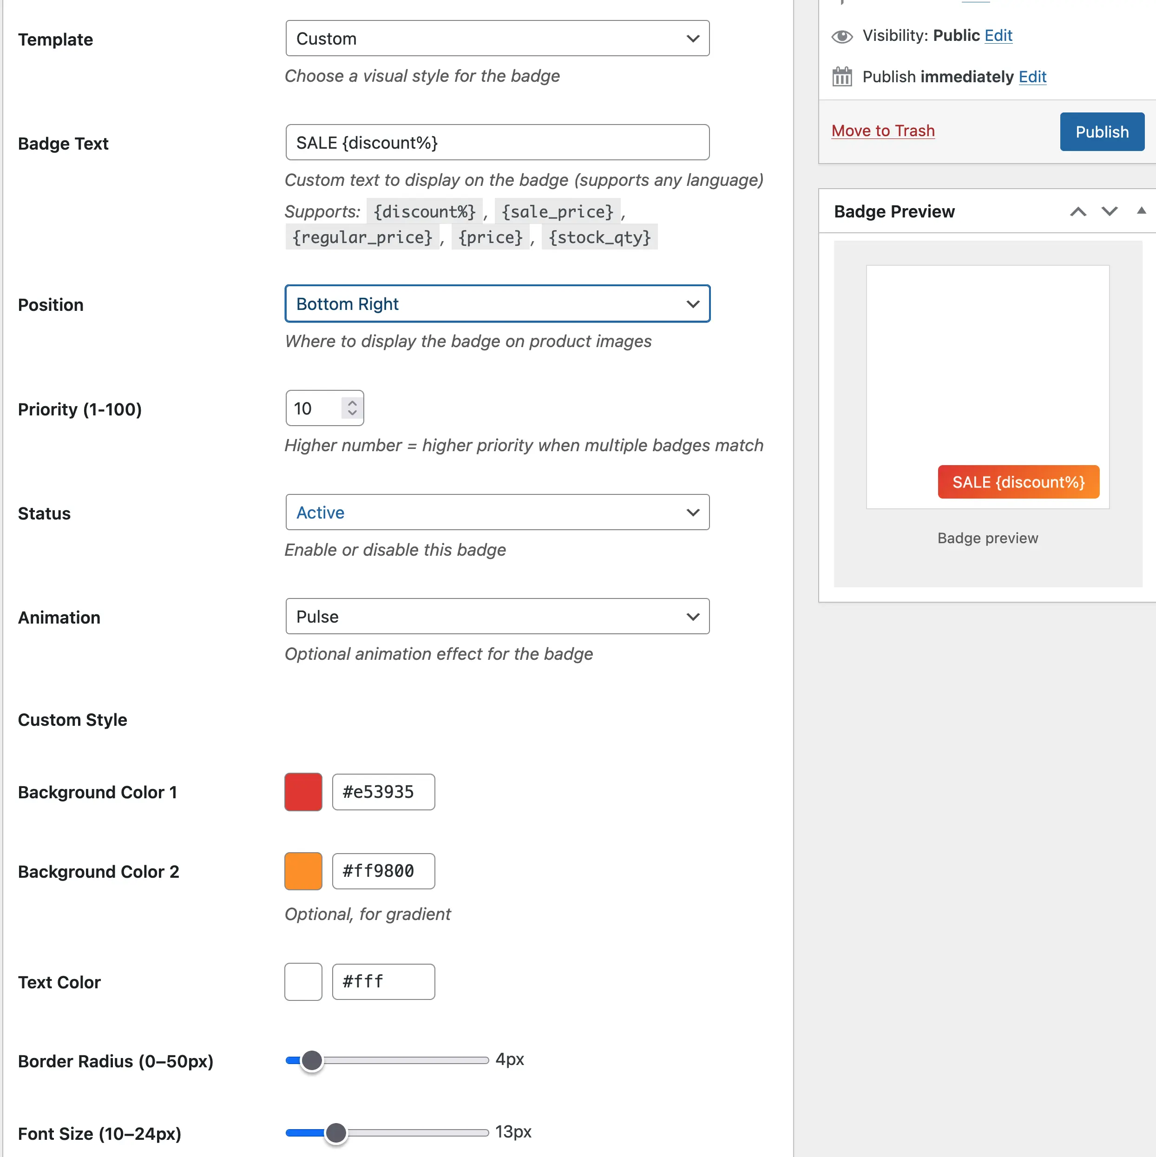Collapse the Badge Preview panel with the triangle
Image resolution: width=1156 pixels, height=1157 pixels.
coord(1140,211)
